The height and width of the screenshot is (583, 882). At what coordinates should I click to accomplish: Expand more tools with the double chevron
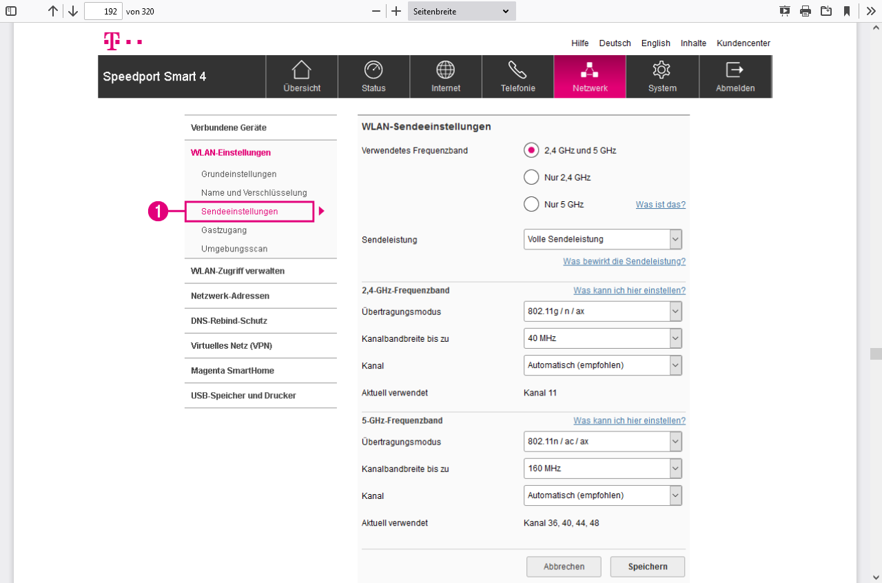(870, 10)
